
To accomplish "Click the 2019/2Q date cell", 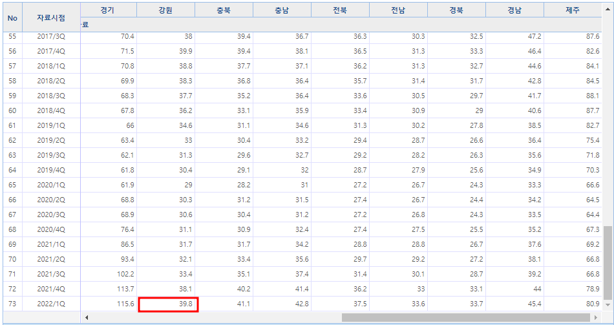I will tap(51, 141).
